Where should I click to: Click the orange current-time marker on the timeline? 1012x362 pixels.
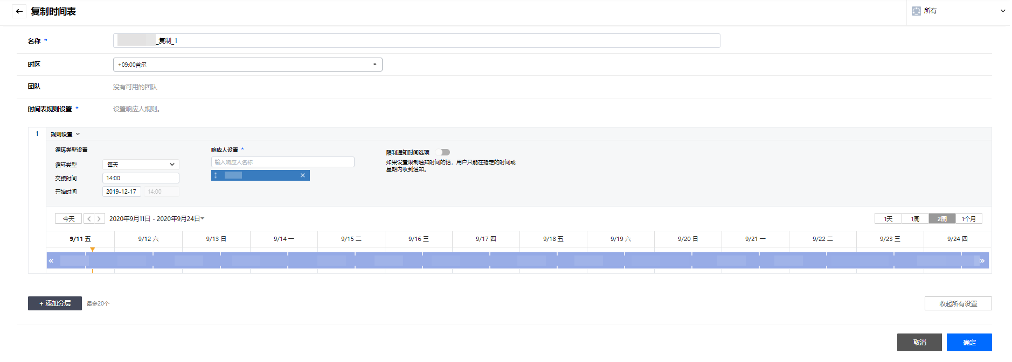93,250
